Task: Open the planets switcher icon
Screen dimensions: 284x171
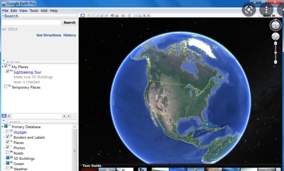Action: 123,15
